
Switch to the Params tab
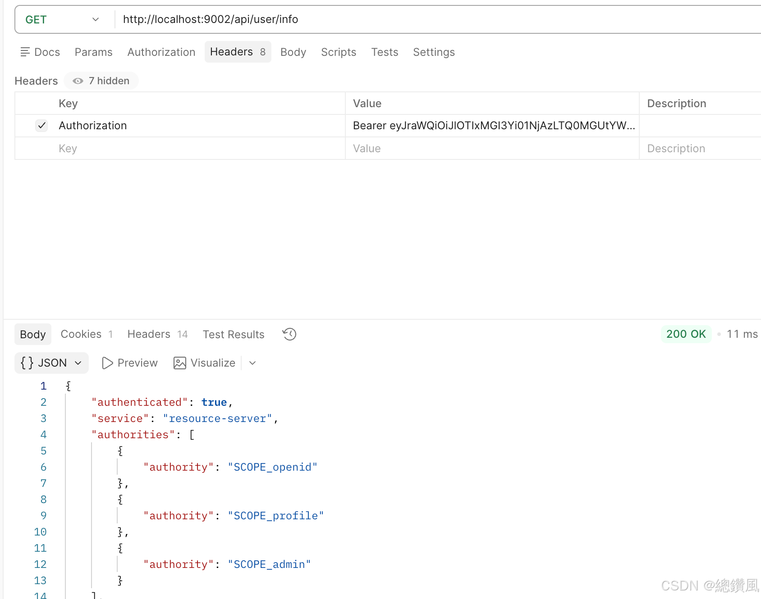coord(93,52)
